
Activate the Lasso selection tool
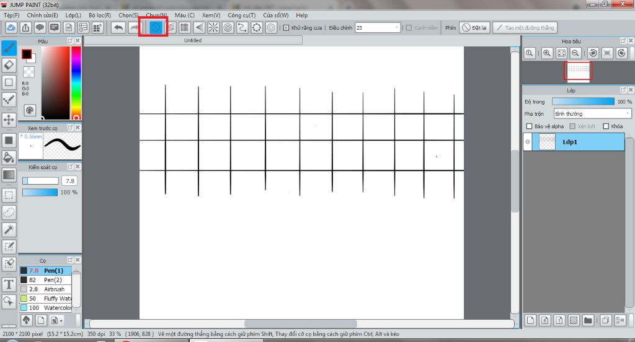click(x=9, y=212)
